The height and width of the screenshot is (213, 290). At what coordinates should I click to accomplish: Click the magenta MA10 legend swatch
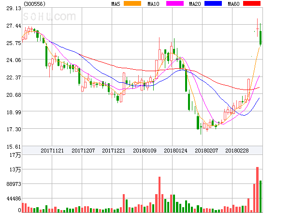pyautogui.click(x=175, y=3)
